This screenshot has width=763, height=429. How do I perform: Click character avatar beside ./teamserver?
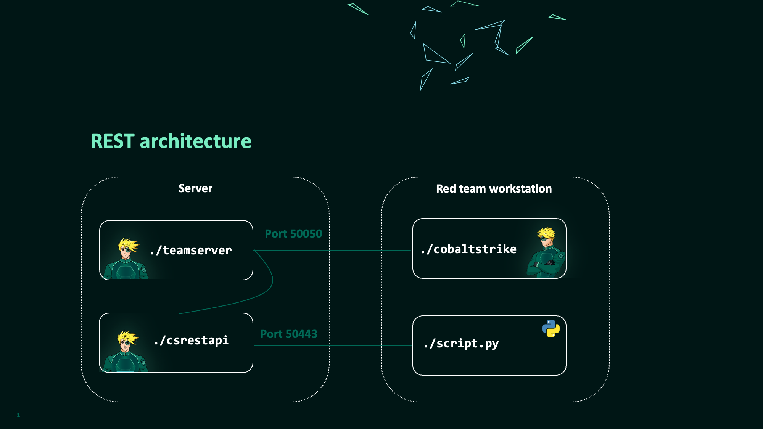pos(126,259)
